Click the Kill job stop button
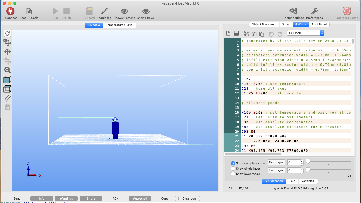Screen dimensions: 361x203 pos(66,11)
